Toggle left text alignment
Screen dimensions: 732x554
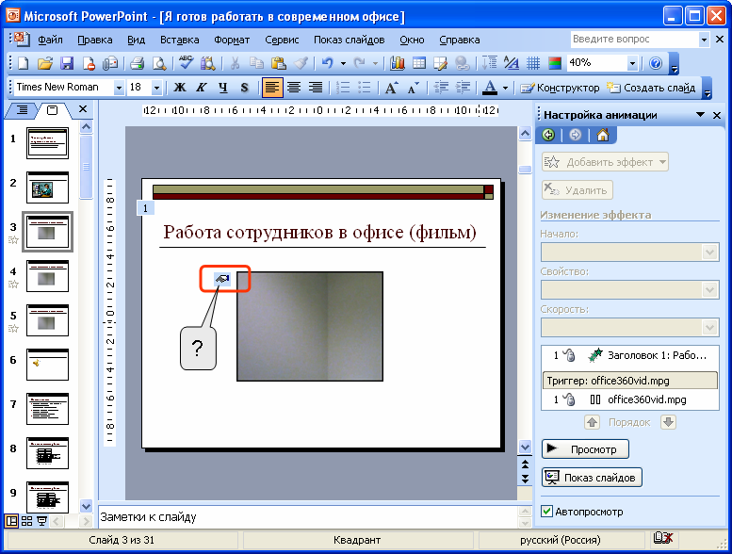coord(272,88)
